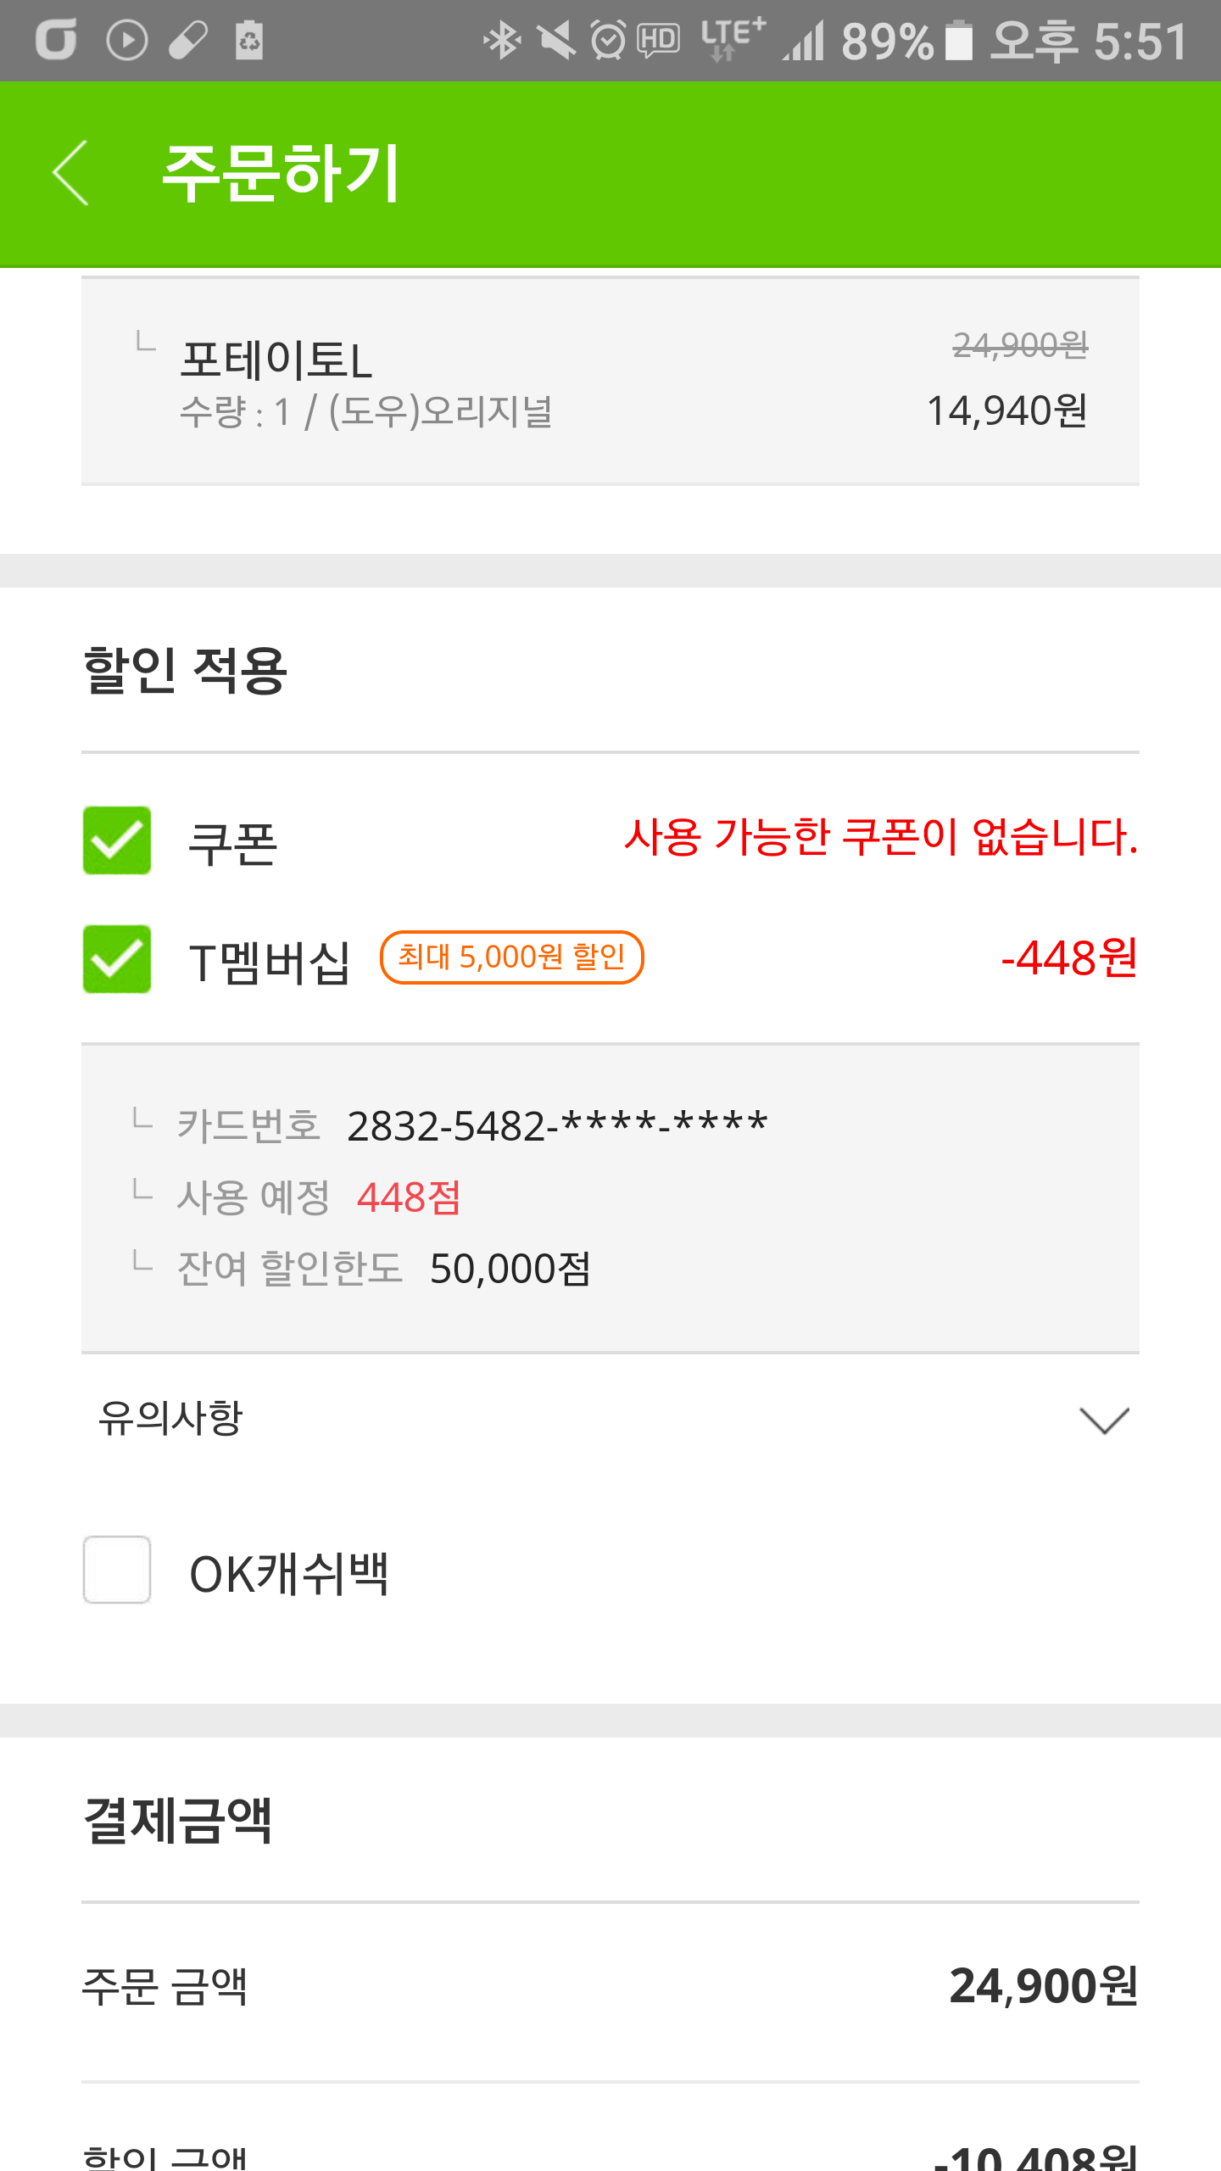Tap the battery indicator icon
Viewport: 1221px width, 2171px height.
point(958,41)
